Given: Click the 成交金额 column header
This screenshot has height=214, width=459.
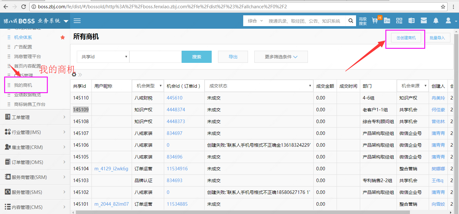Looking at the screenshot, I should pyautogui.click(x=325, y=86).
